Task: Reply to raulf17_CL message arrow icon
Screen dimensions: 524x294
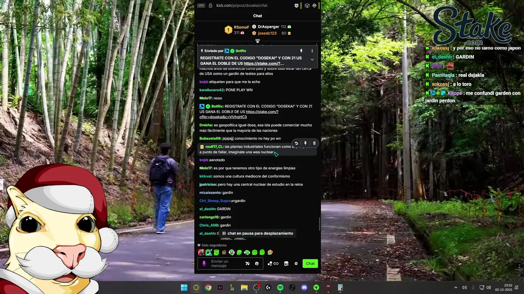Action: coord(296,143)
